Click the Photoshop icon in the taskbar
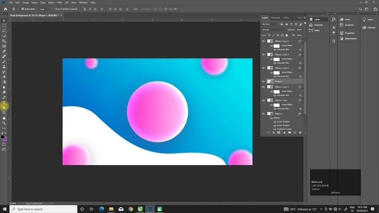The image size is (379, 213). pyautogui.click(x=150, y=209)
